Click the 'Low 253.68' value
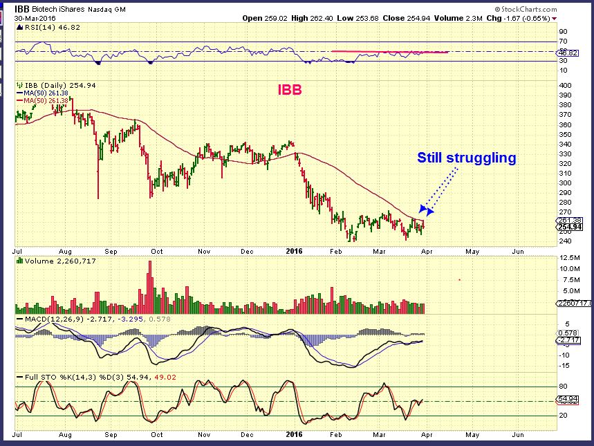Viewport: 594px width, 446px height. coord(358,18)
